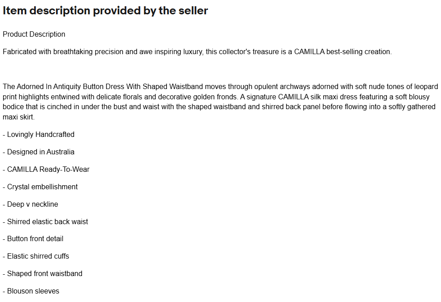Viewport: 441px width, 302px height.
Task: Click 'Button front detail' bullet
Action: point(33,239)
